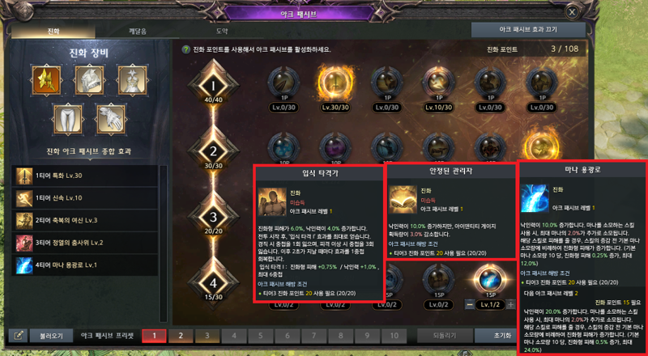Select 1티어 특화 Lv.30 effect entry
Image resolution: width=648 pixels, height=356 pixels.
87,176
